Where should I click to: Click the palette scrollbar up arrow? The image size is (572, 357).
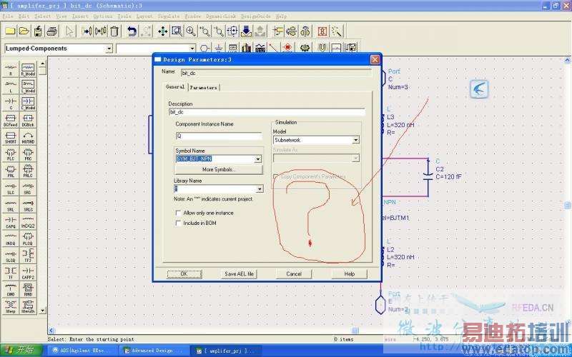point(43,64)
